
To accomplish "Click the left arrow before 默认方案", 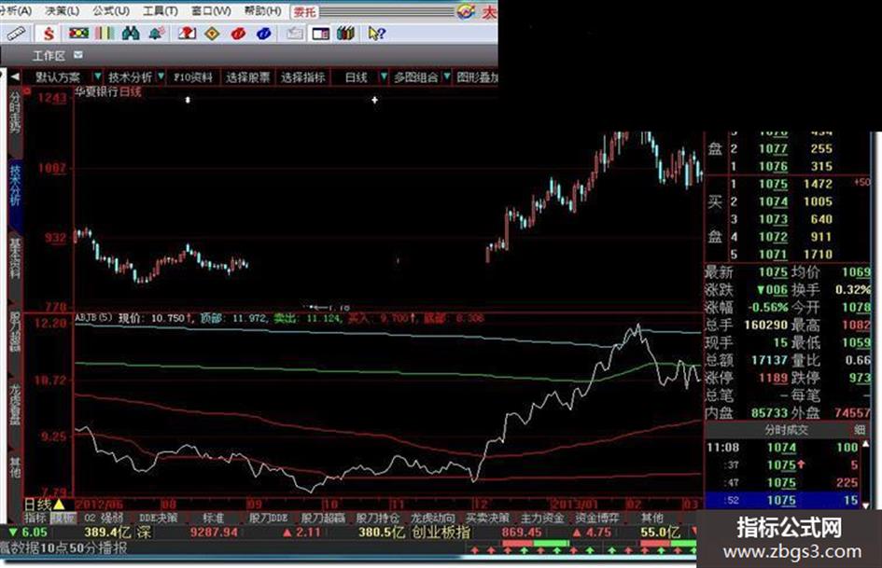I will click(x=15, y=76).
